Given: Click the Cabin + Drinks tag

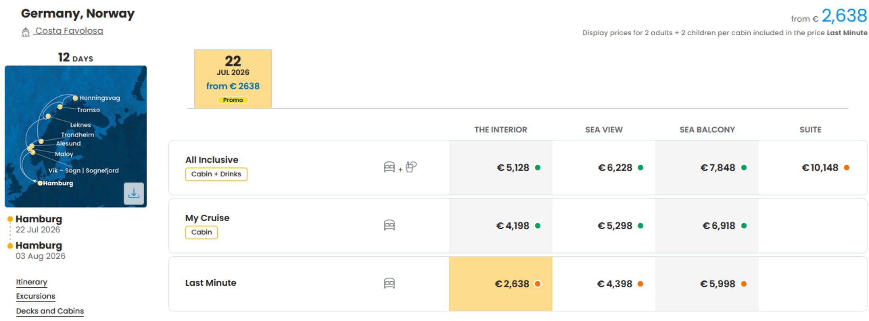Looking at the screenshot, I should (x=216, y=174).
